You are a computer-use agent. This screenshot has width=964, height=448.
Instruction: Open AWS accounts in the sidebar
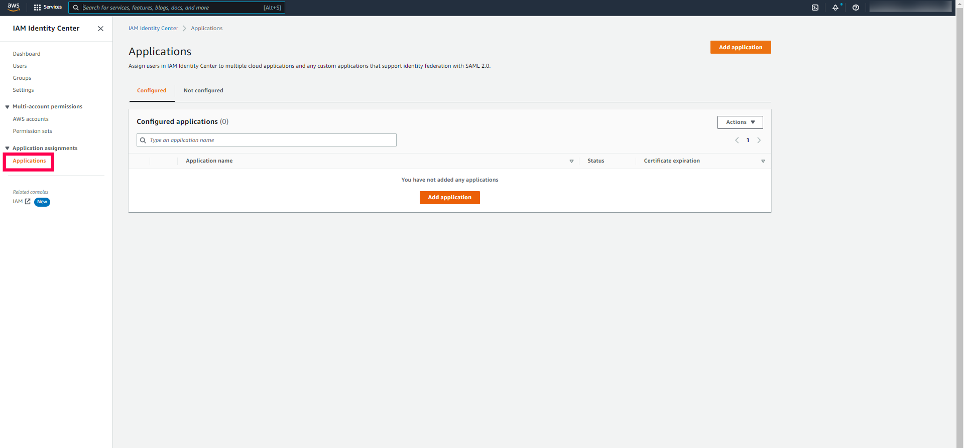tap(31, 119)
